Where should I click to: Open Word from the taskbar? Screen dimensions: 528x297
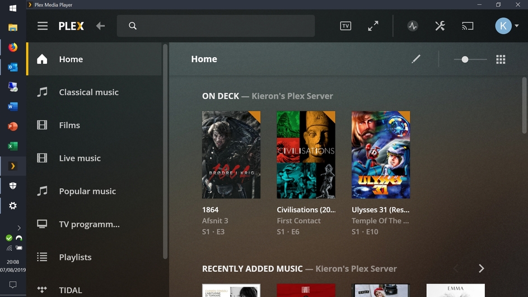tap(13, 106)
